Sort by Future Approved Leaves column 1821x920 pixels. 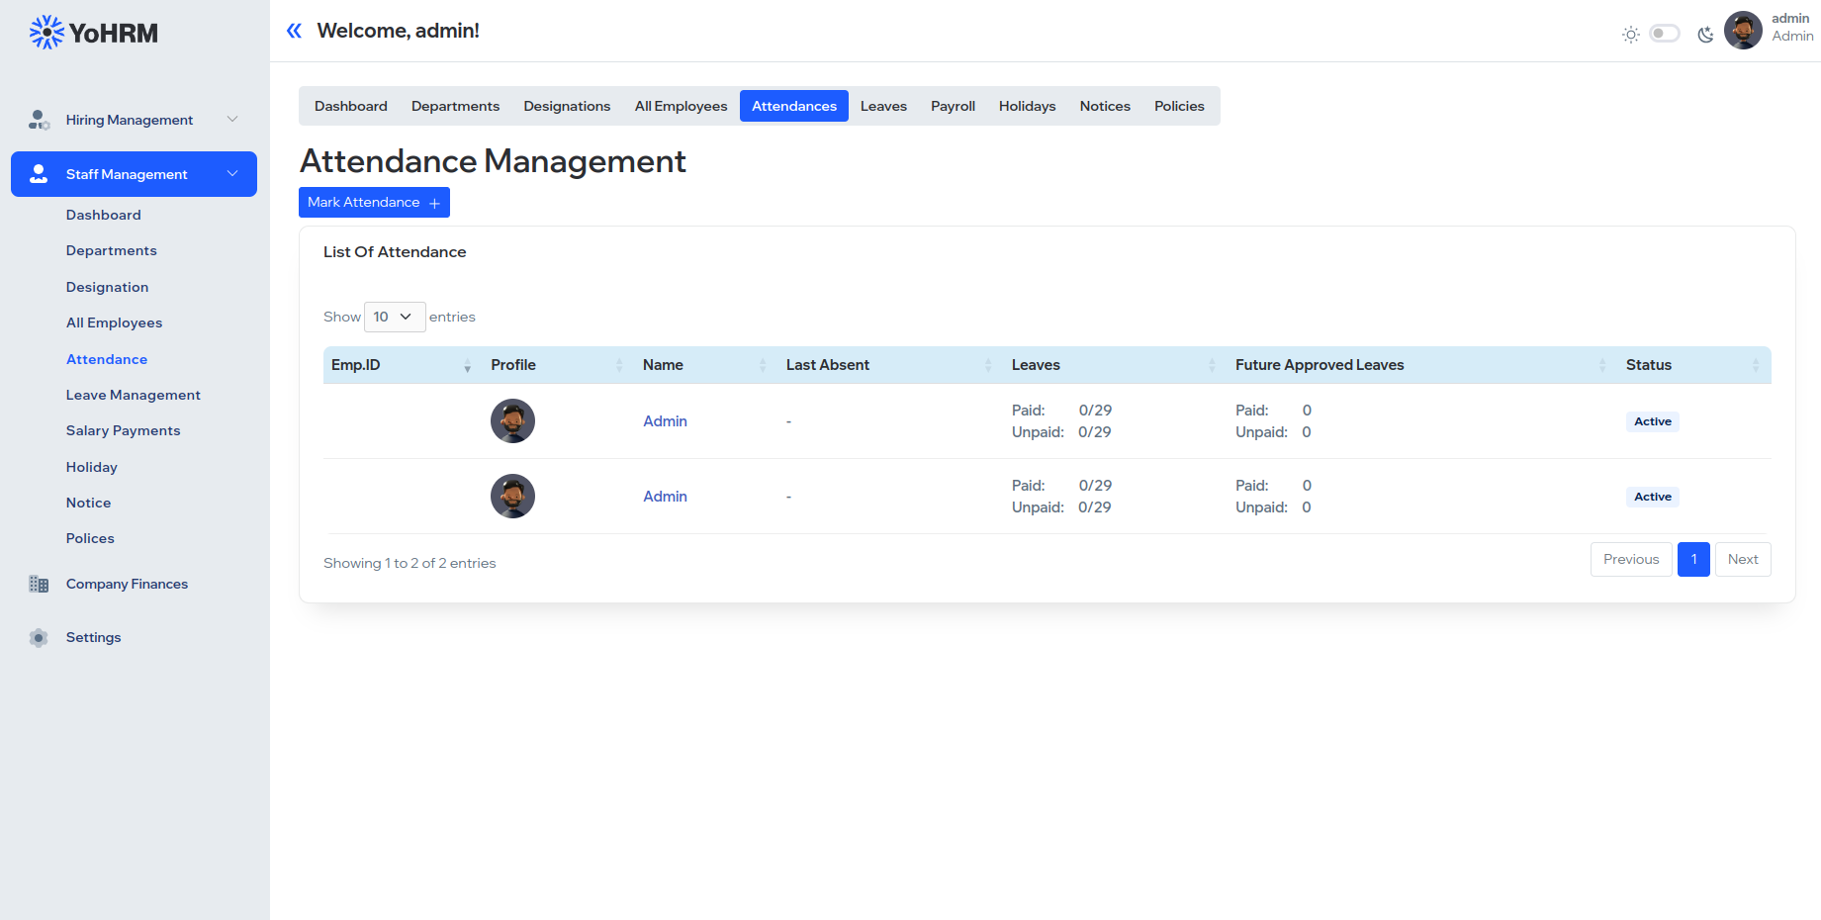1421,365
